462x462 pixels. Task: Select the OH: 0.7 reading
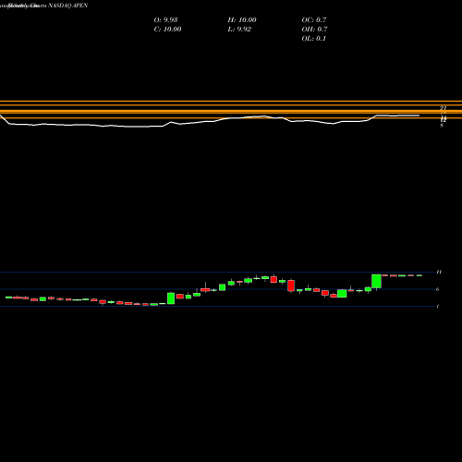[x=314, y=30]
